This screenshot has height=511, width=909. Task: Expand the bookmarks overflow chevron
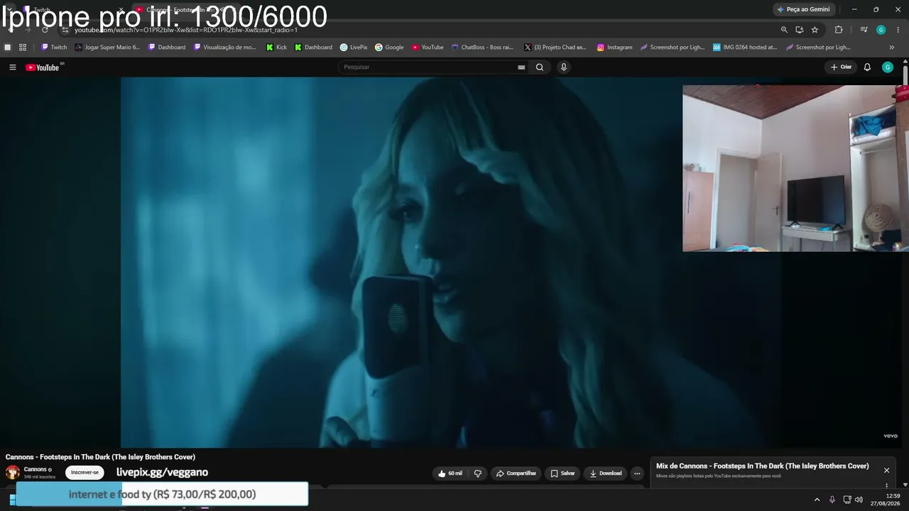[892, 48]
